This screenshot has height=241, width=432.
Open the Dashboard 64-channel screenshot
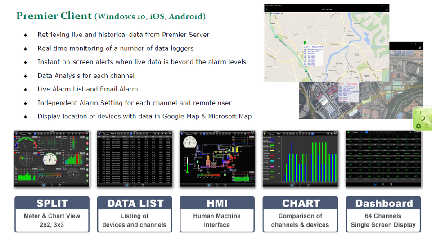point(383,159)
